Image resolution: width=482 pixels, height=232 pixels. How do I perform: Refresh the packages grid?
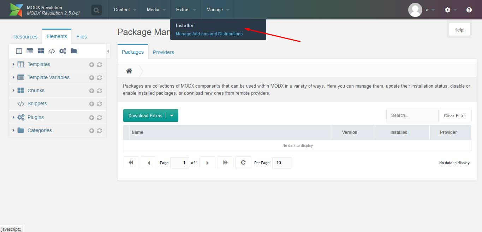pos(243,163)
